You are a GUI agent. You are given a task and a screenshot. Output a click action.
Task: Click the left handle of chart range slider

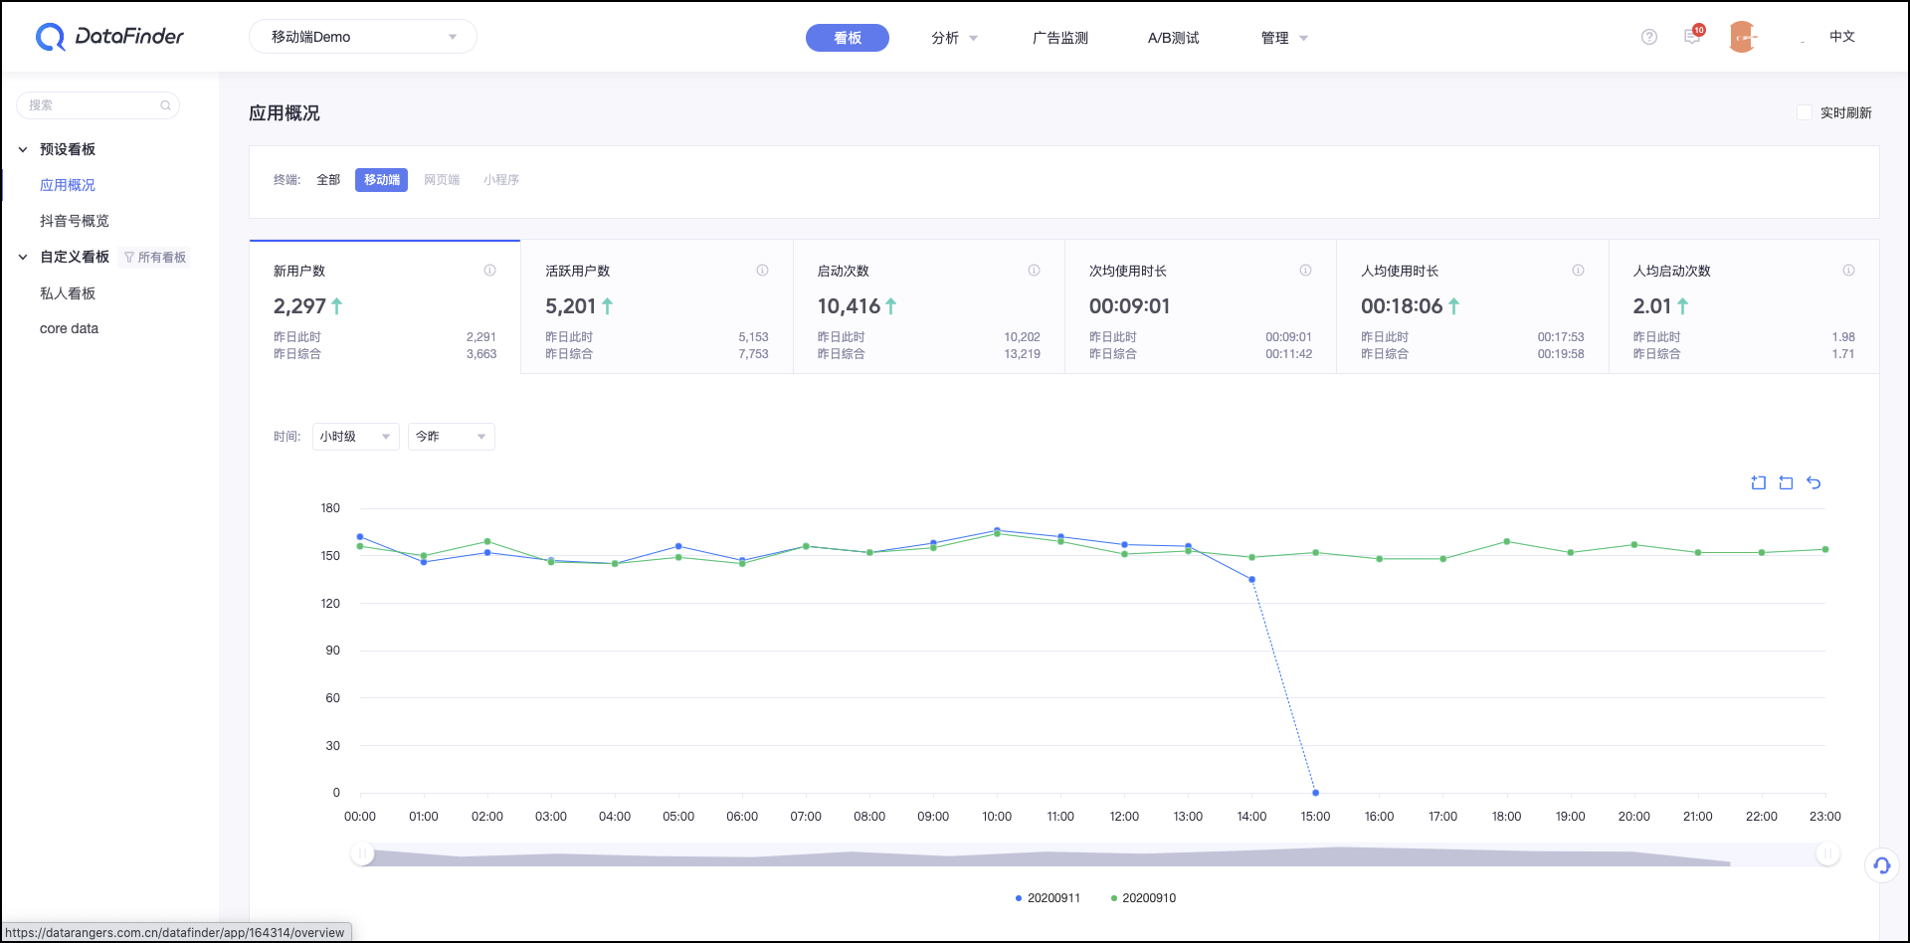(x=362, y=853)
